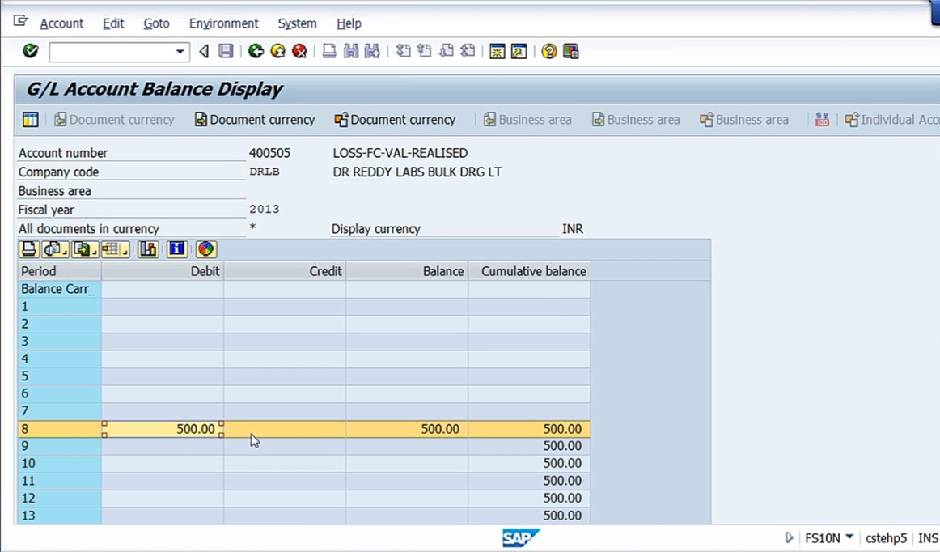Click the blue Information icon
The image size is (940, 552).
(x=177, y=249)
